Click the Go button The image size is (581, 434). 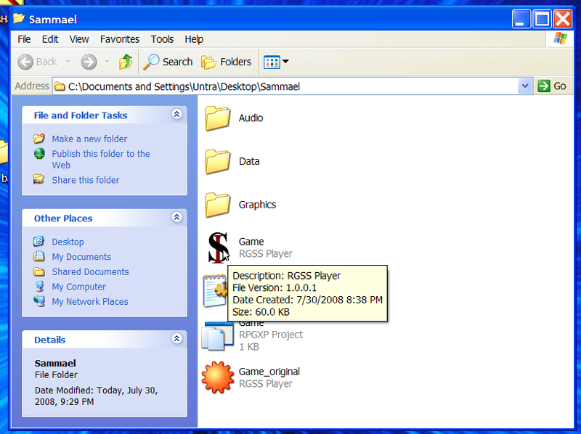(552, 86)
